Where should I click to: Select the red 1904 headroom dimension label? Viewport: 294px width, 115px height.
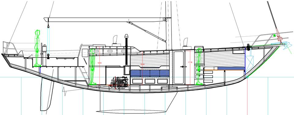[100, 63]
